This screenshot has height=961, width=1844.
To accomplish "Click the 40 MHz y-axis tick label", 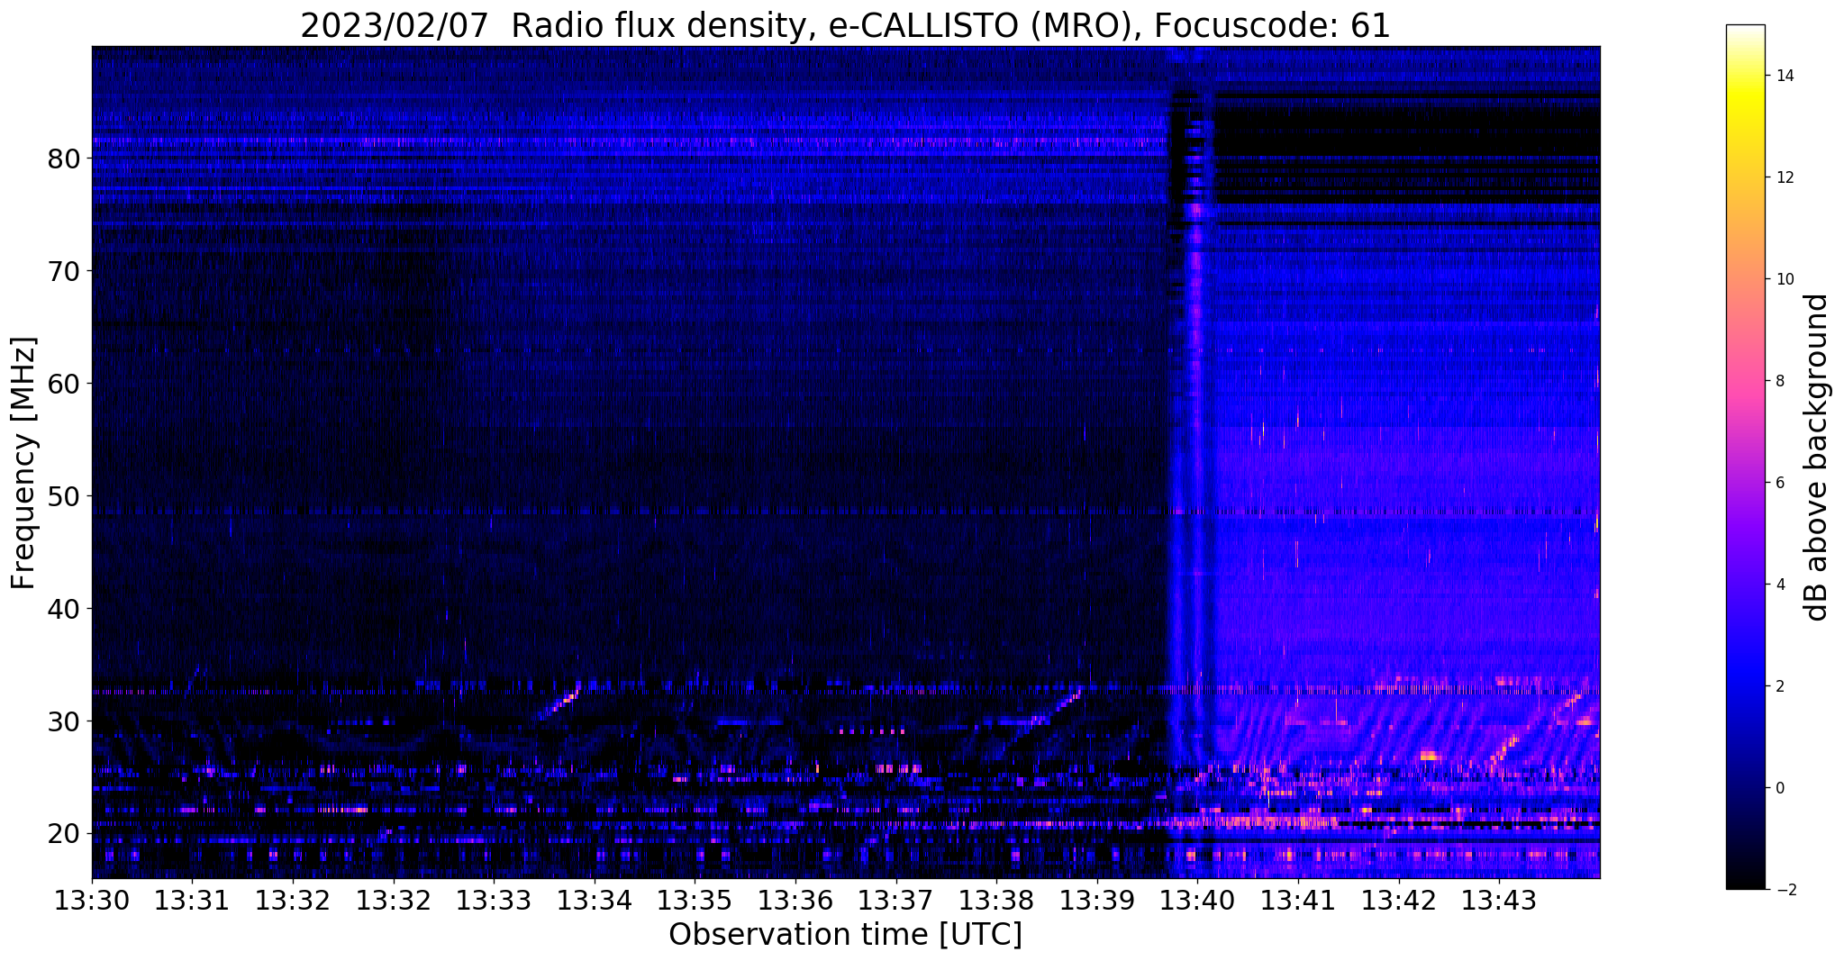I will click(64, 610).
